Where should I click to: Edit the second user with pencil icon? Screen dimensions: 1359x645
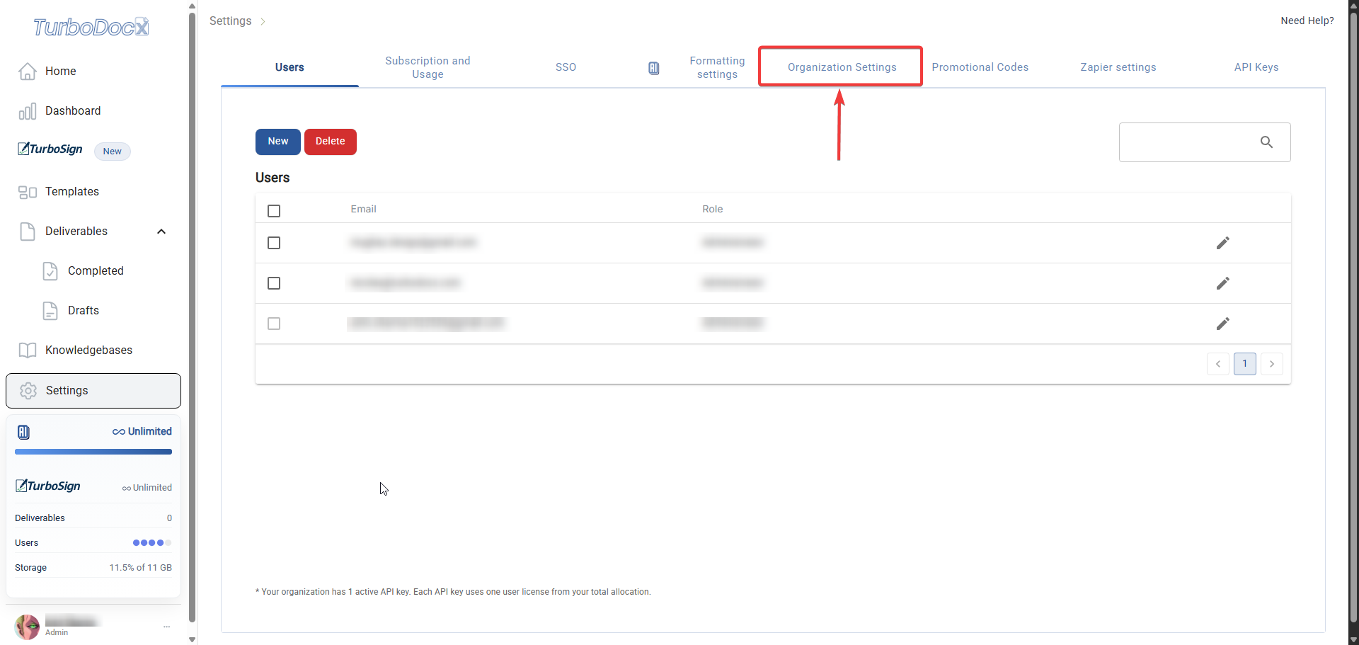coord(1222,283)
